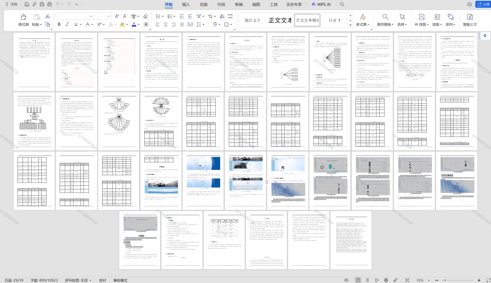Open the File (文件) menu
The width and height of the screenshot is (491, 283).
12,4
